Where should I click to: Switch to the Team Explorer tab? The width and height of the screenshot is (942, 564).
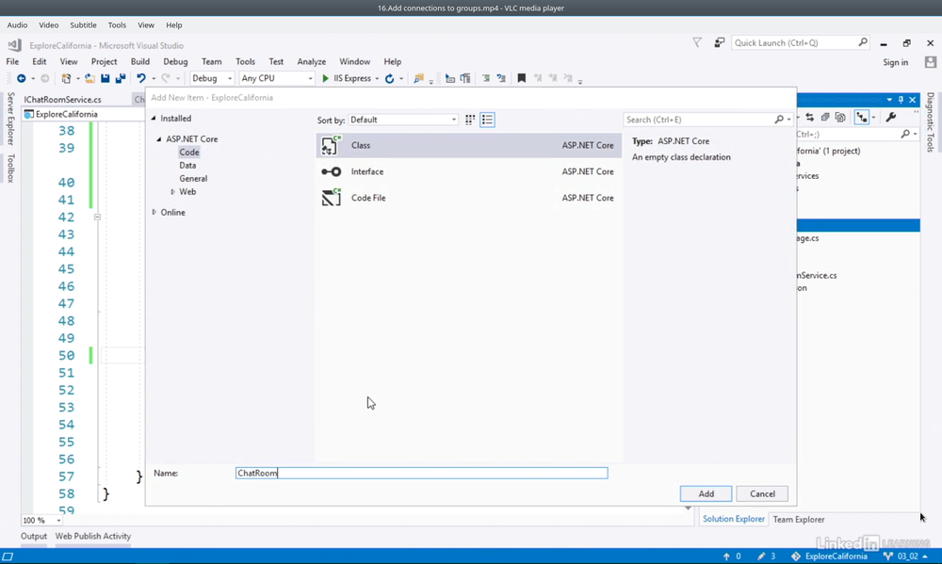click(799, 519)
